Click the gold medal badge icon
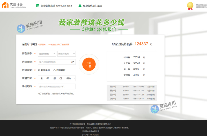This screenshot has width=207, height=136. (x=190, y=6)
